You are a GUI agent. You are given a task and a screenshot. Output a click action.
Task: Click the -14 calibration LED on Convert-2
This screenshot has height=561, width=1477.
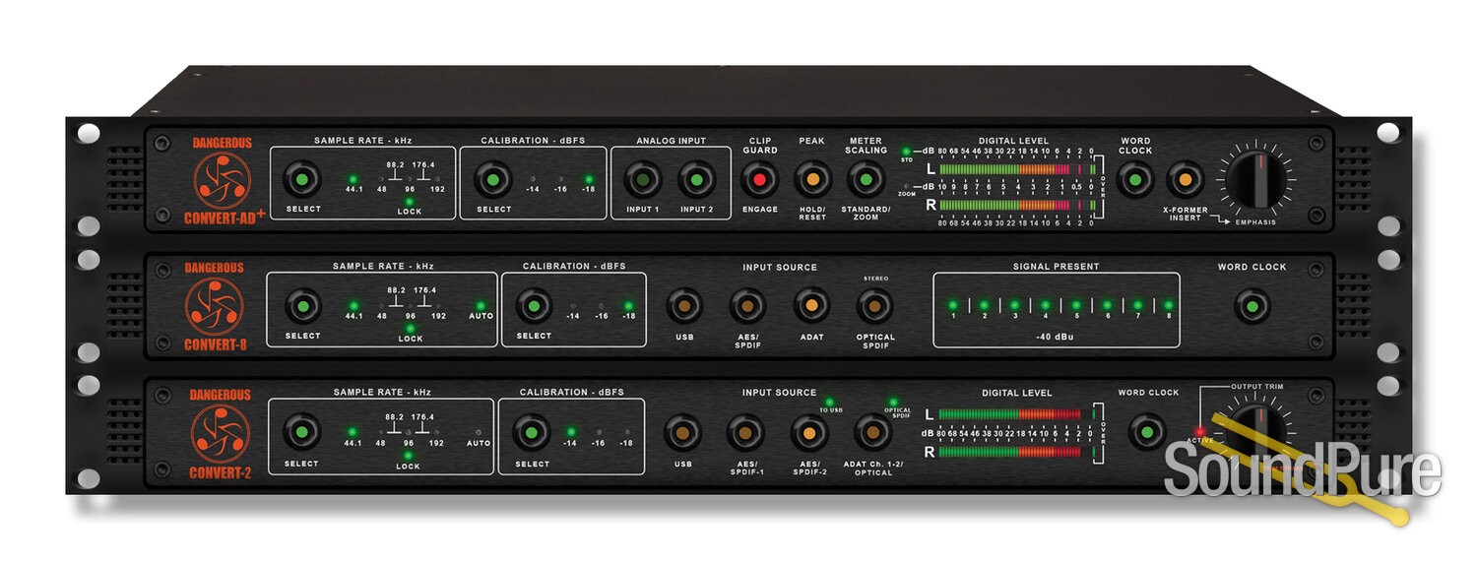(570, 431)
